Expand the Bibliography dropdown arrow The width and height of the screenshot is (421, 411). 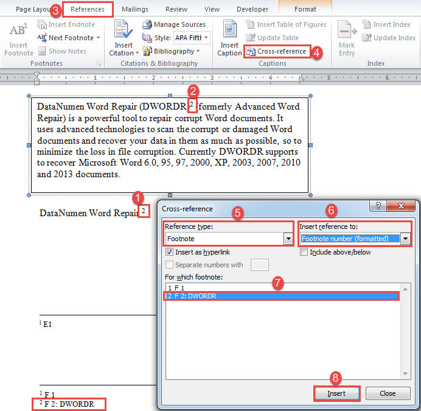click(198, 51)
